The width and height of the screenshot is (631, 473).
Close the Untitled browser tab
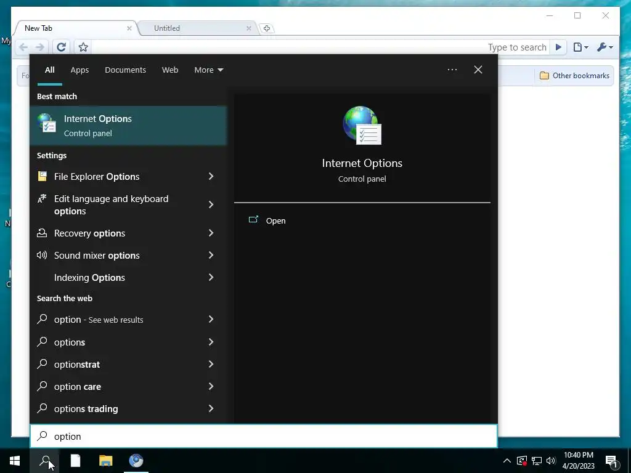[249, 28]
